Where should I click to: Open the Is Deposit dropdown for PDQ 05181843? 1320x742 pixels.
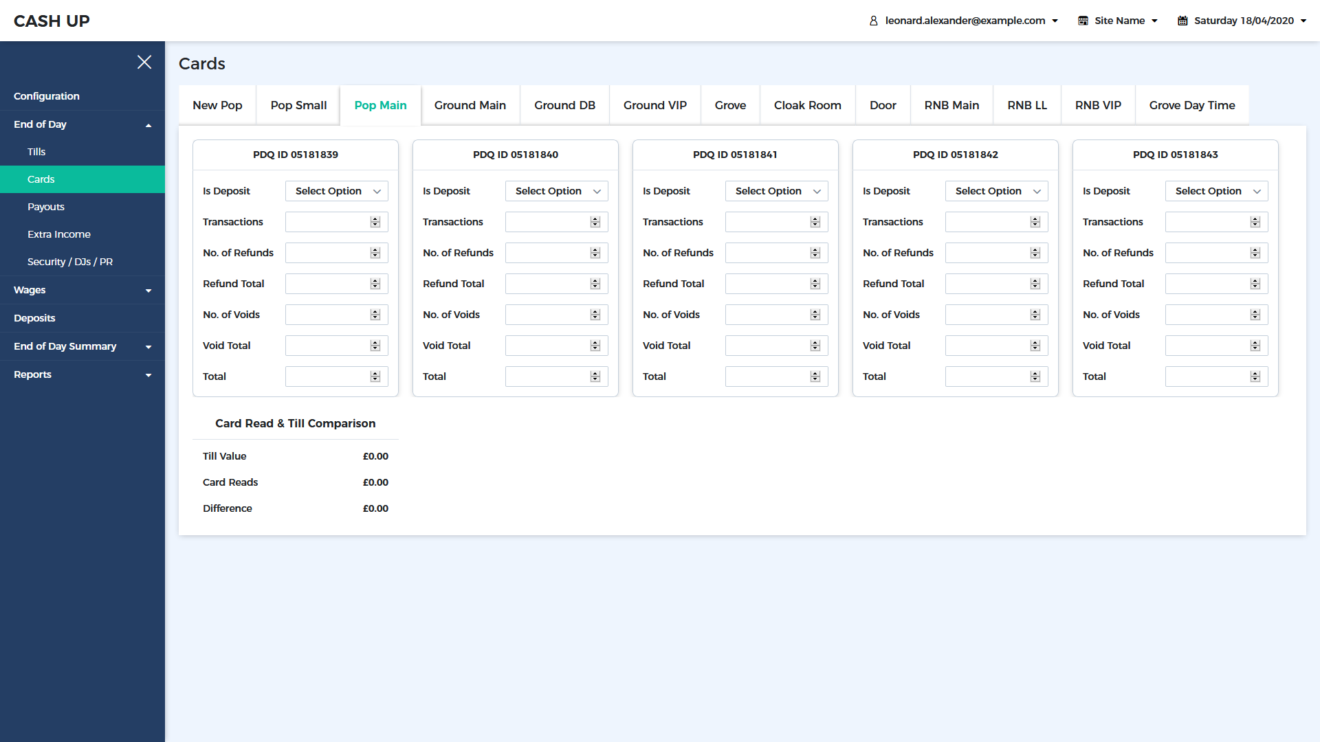1217,191
